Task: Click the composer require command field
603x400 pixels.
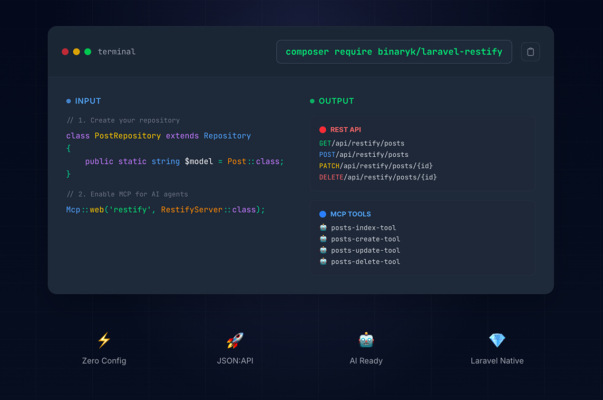Action: point(394,52)
